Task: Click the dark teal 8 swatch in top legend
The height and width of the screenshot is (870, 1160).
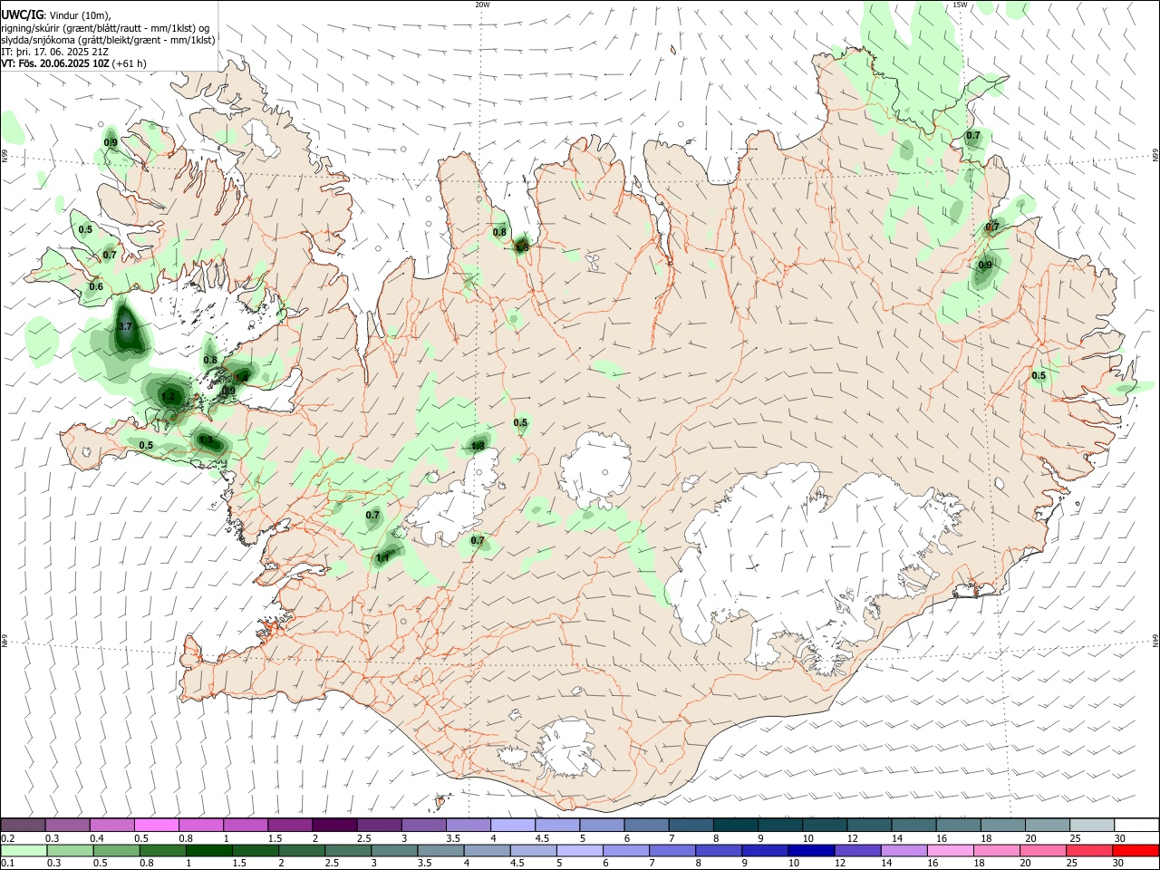Action: [x=735, y=826]
